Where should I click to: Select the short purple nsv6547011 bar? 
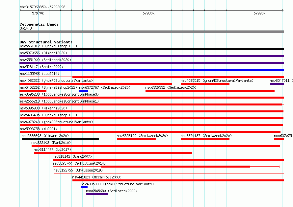point(277,84)
